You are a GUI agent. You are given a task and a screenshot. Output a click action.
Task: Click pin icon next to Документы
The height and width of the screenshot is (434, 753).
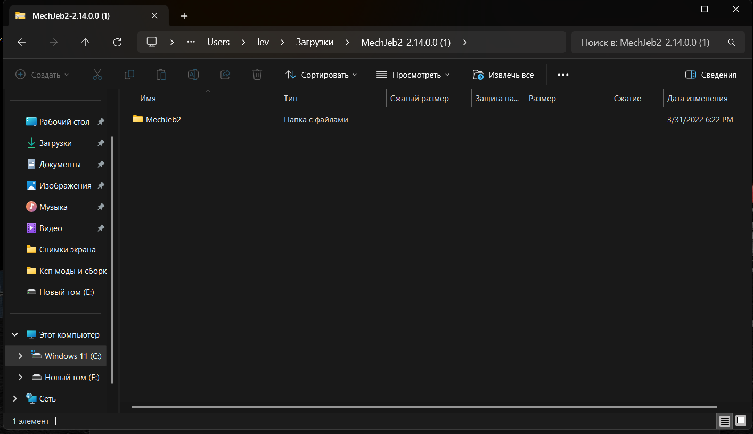pos(101,165)
